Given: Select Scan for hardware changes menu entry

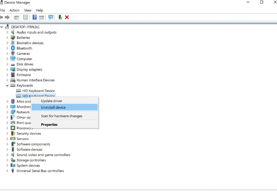Looking at the screenshot, I should pos(62,116).
